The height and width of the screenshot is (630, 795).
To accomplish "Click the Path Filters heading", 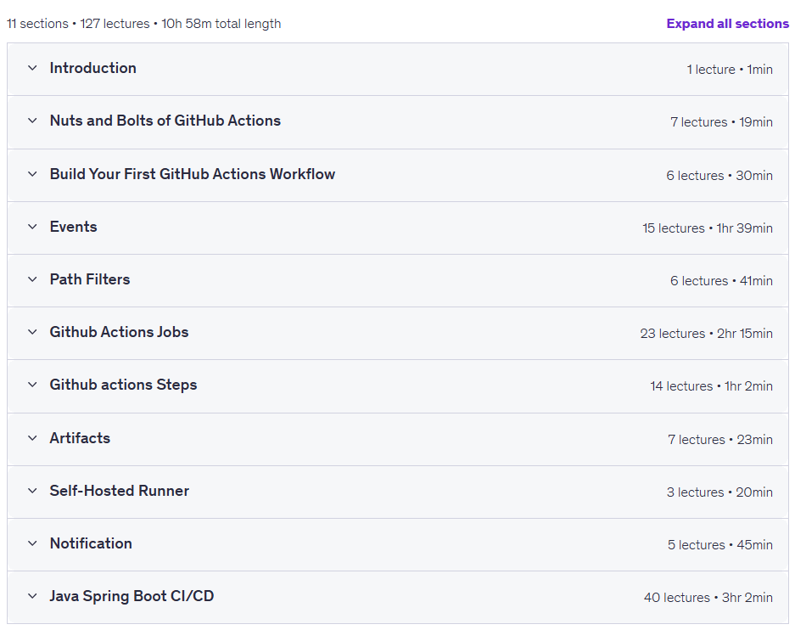I will [90, 279].
